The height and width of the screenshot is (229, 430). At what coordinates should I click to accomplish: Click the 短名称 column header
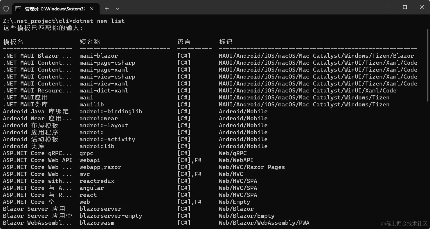[x=90, y=42]
